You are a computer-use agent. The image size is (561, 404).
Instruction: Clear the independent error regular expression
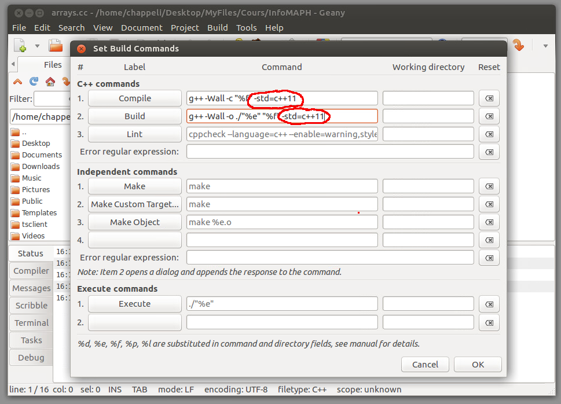489,258
